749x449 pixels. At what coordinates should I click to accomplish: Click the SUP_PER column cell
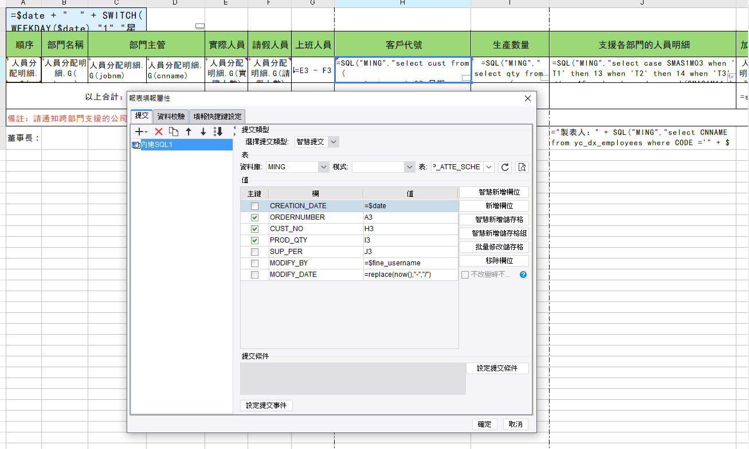tap(315, 252)
